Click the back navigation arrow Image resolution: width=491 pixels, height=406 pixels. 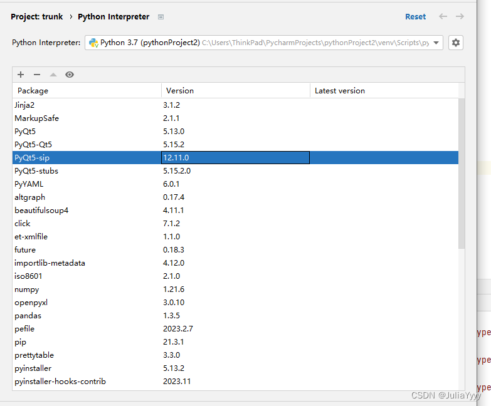point(443,16)
